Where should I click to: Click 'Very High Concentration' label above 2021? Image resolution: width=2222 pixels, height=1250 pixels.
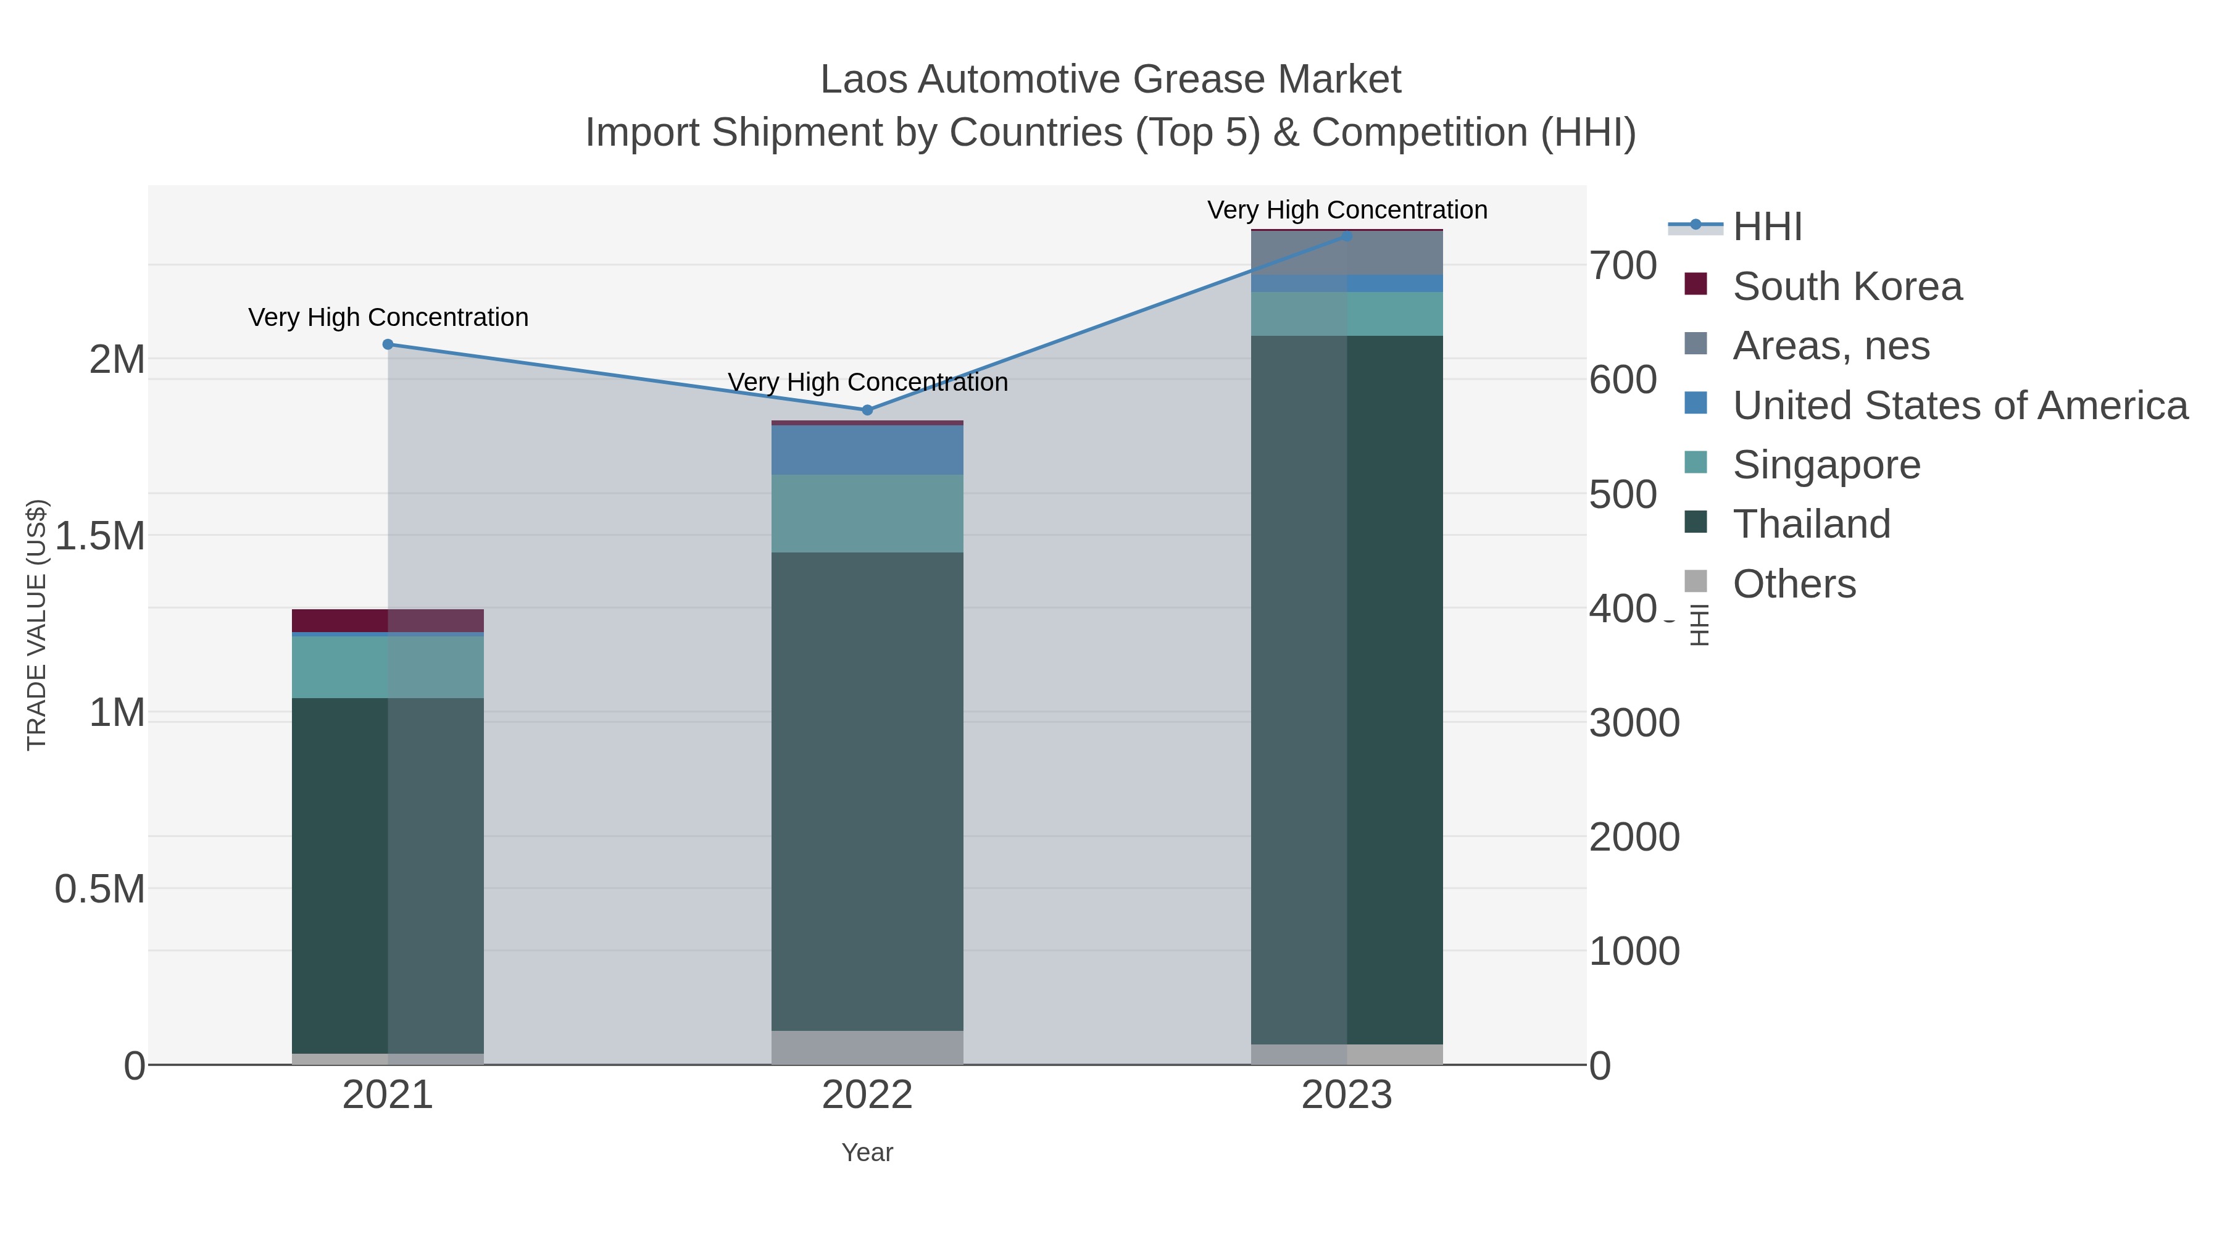[x=388, y=317]
